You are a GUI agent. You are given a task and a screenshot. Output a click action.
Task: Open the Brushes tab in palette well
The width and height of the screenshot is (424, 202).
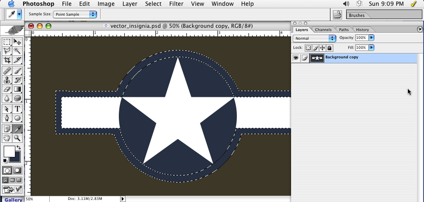(357, 15)
